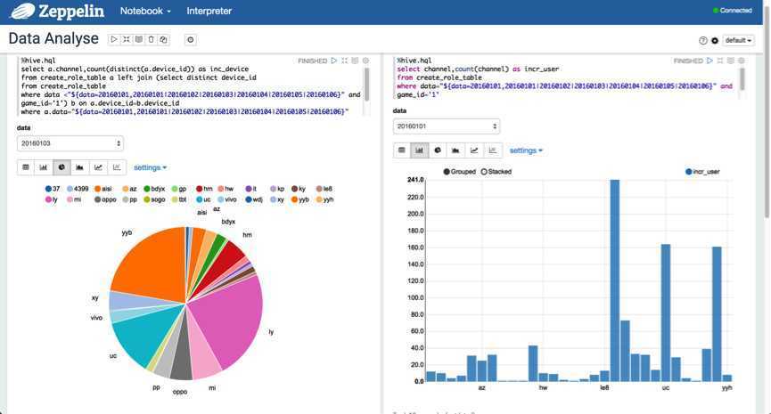Toggle the oppo series in pie legend
The width and height of the screenshot is (771, 414).
coord(105,199)
